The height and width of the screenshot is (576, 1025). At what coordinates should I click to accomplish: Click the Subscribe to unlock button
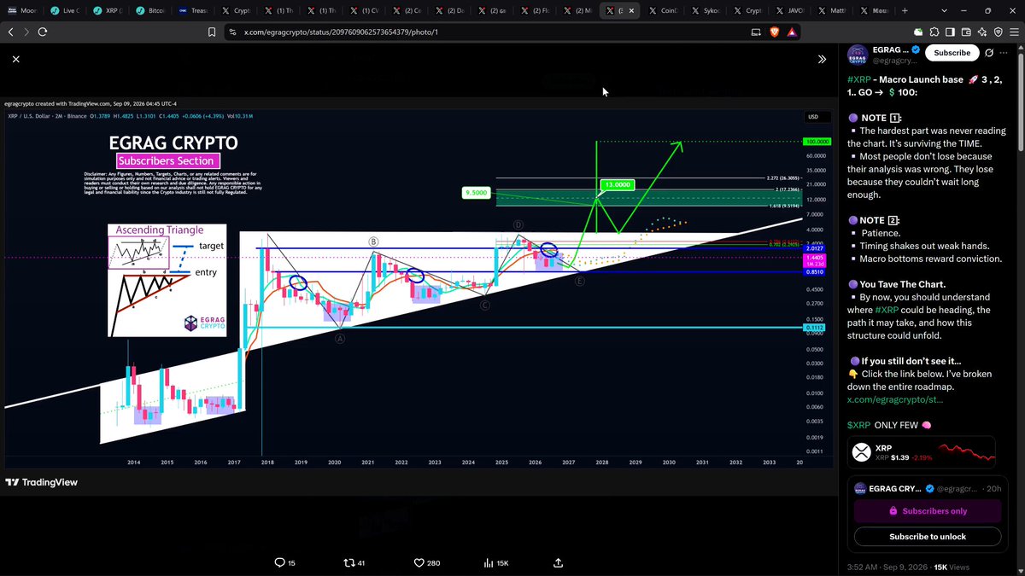pyautogui.click(x=927, y=536)
